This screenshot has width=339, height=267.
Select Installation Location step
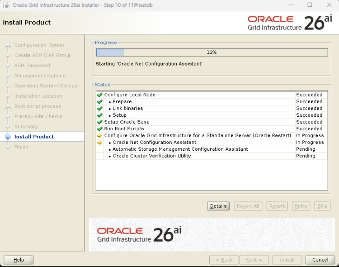pyautogui.click(x=38, y=96)
